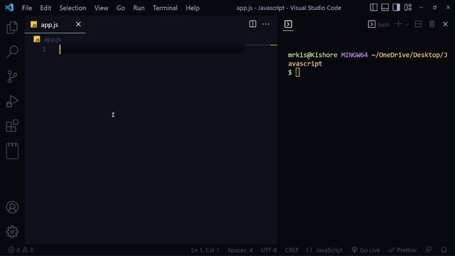Split the editor to the right
Viewport: 455px width, 256px height.
252,24
